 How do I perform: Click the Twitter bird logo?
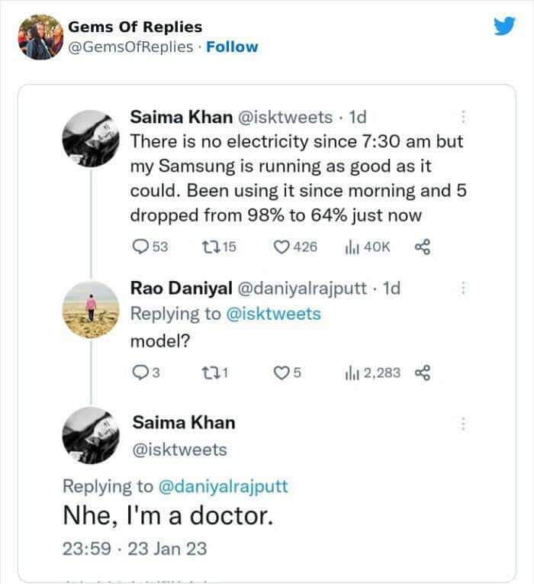[504, 27]
